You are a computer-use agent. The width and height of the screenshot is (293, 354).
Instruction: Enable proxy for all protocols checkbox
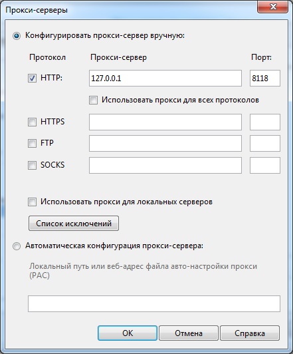pyautogui.click(x=93, y=100)
